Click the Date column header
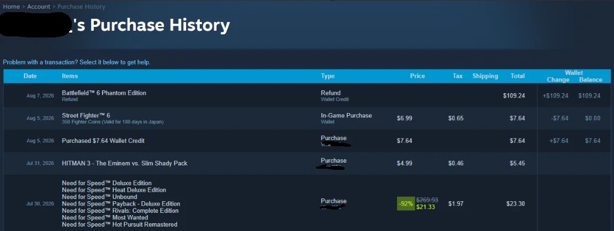This screenshot has width=614, height=231. coord(30,76)
